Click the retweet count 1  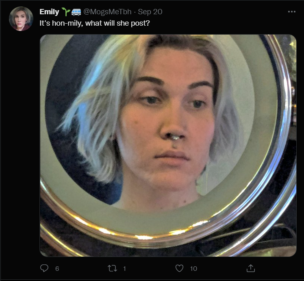tap(124, 268)
